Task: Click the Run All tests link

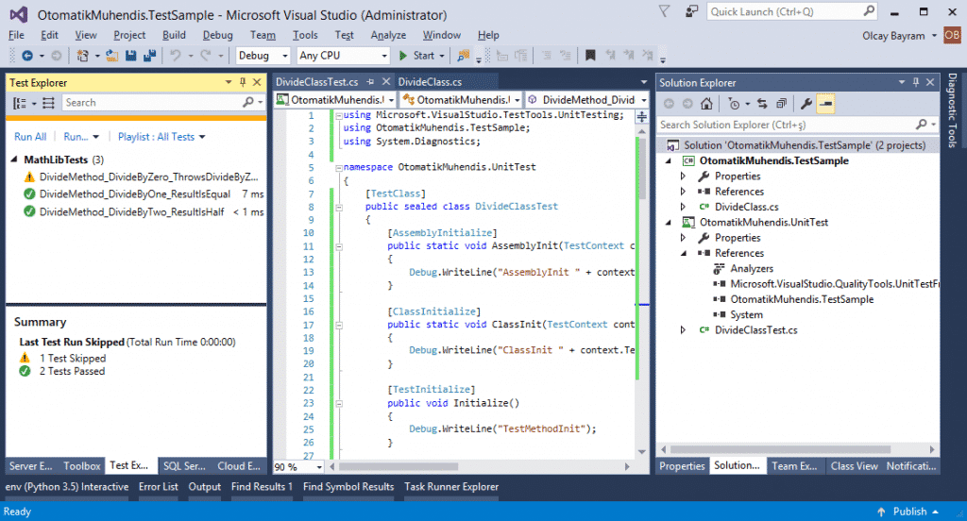Action: 30,137
